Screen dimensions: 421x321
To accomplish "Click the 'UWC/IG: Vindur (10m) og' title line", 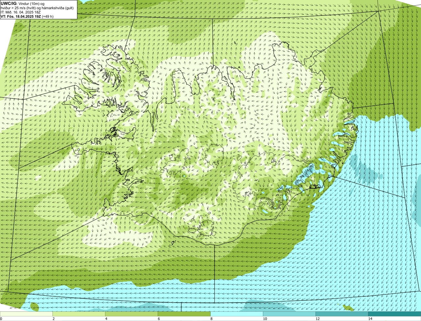I will click(x=22, y=4).
